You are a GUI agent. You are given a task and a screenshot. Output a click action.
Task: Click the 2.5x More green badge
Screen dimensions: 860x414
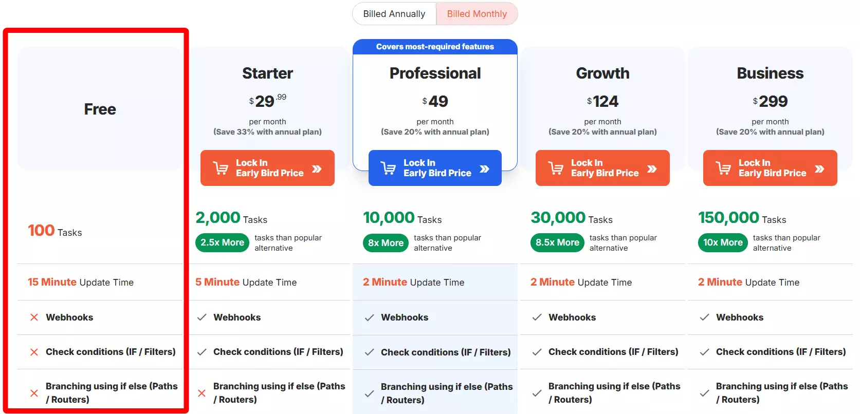(222, 242)
